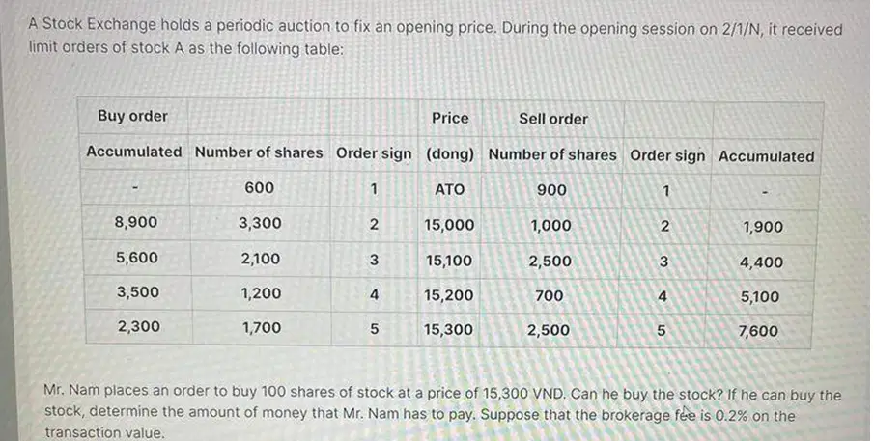Select sell number of shares 900
The width and height of the screenshot is (874, 441).
pyautogui.click(x=551, y=190)
